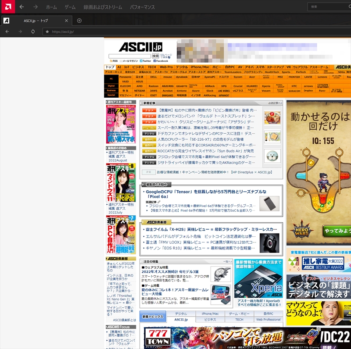This screenshot has height=349, width=351.
Task: Open the Panasonic brand link
Action: pos(125,77)
